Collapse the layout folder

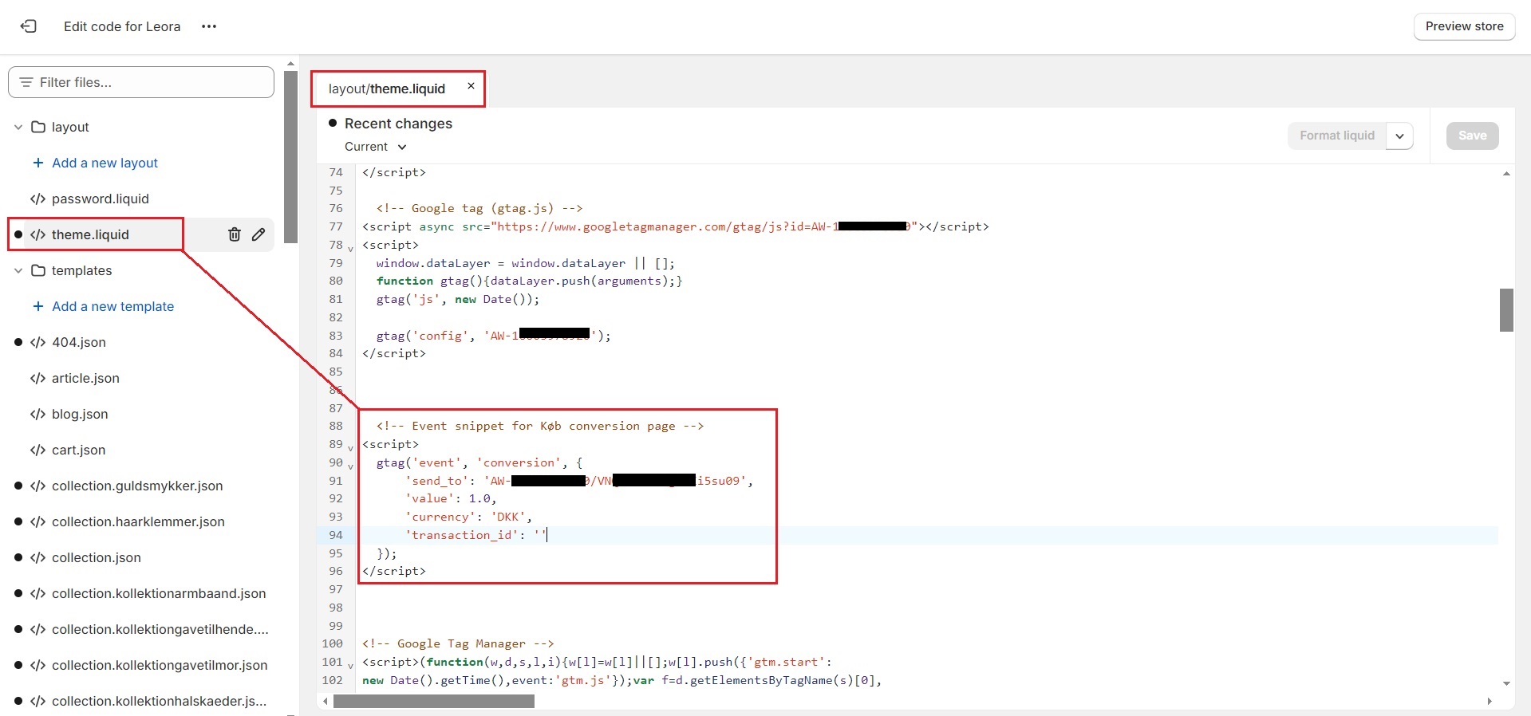coord(18,127)
